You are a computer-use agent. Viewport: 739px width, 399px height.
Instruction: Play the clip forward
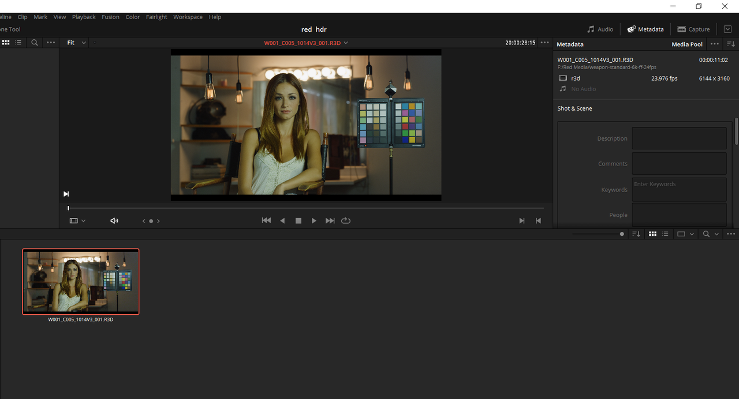point(314,221)
